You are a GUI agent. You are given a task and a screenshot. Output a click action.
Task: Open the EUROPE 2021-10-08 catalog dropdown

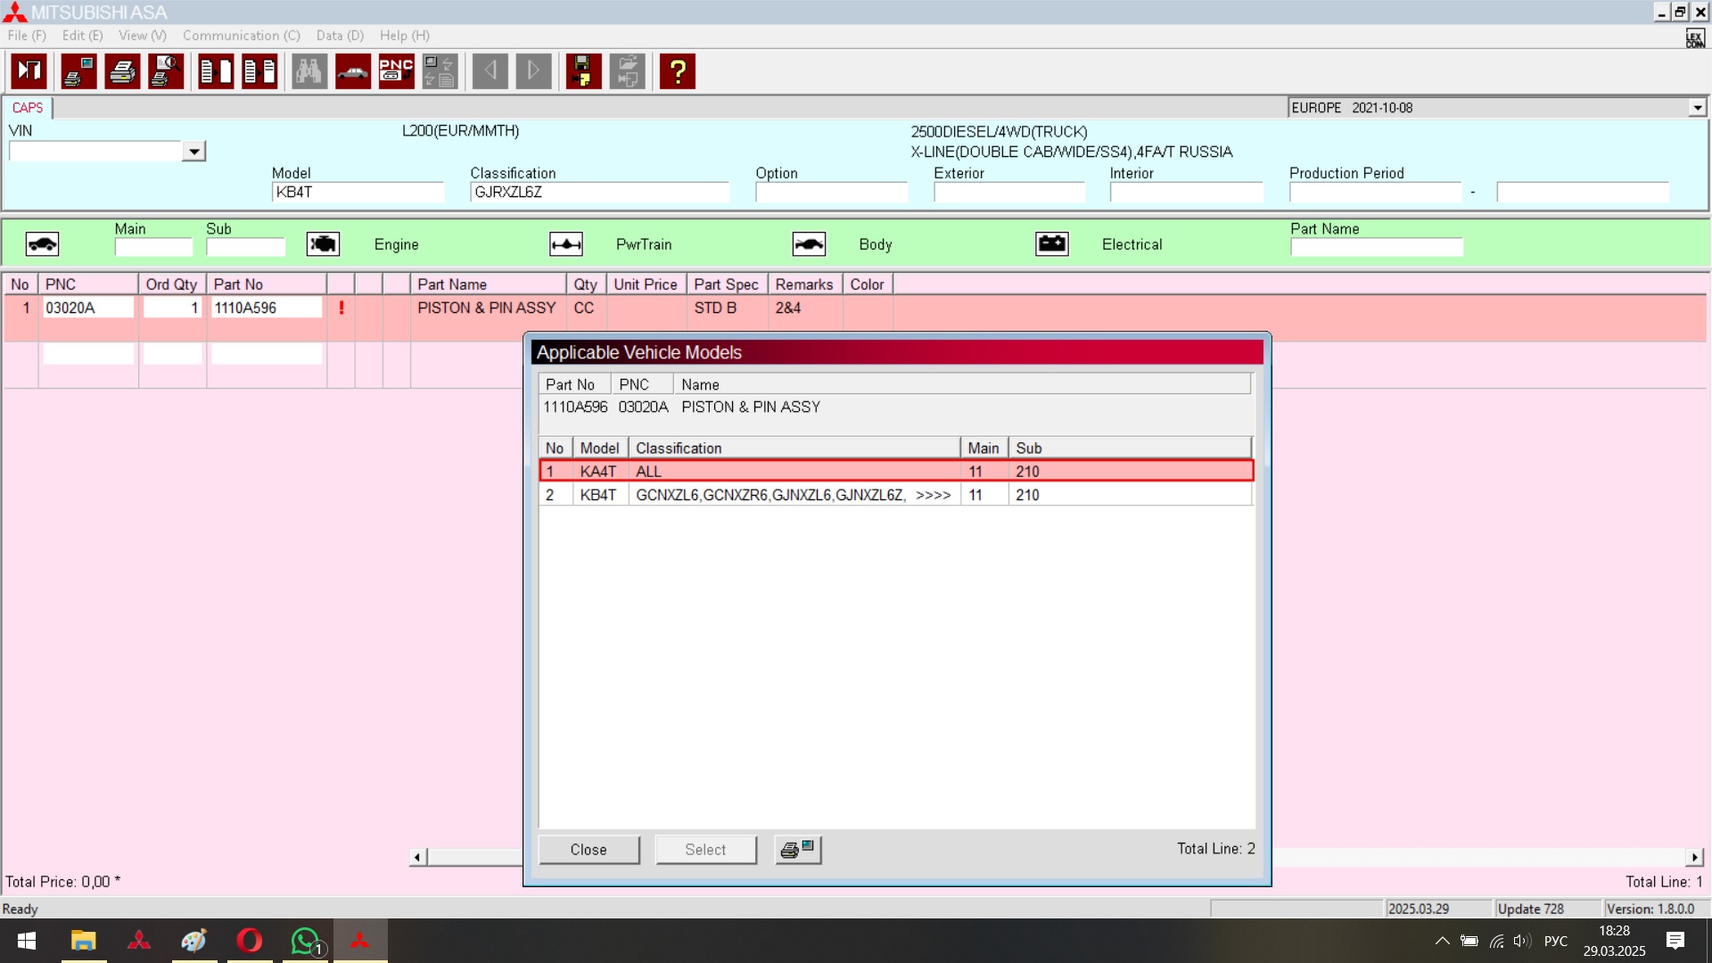coord(1697,108)
